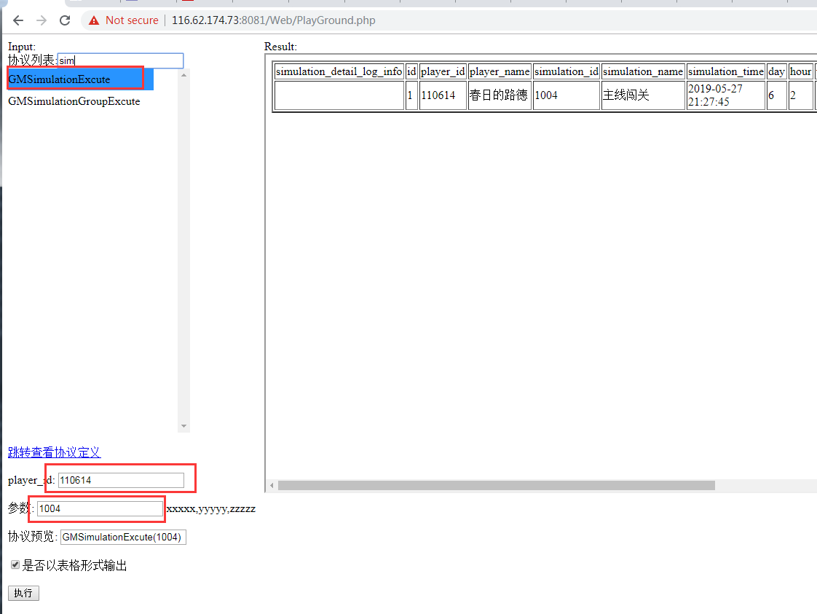Click the 协议预览 text field
Viewport: 817px width, 614px height.
tap(123, 537)
